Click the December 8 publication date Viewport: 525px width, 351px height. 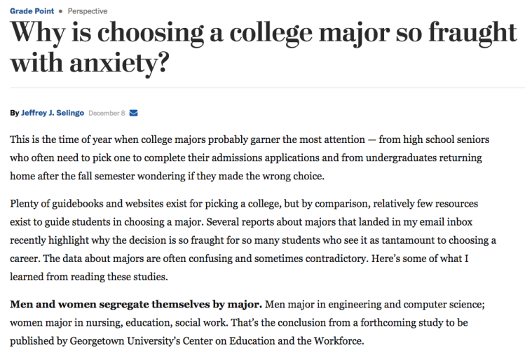(107, 113)
